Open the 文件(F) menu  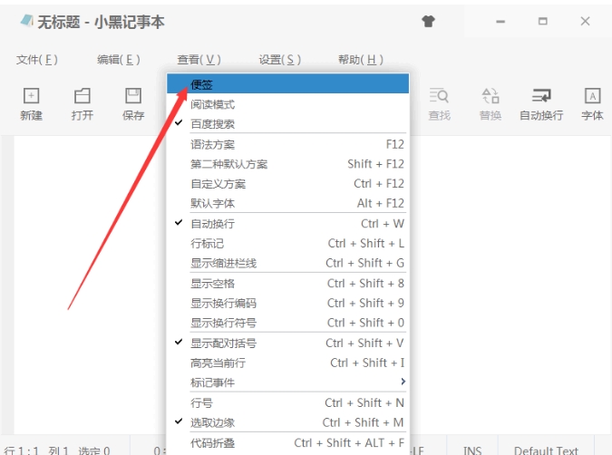point(37,60)
